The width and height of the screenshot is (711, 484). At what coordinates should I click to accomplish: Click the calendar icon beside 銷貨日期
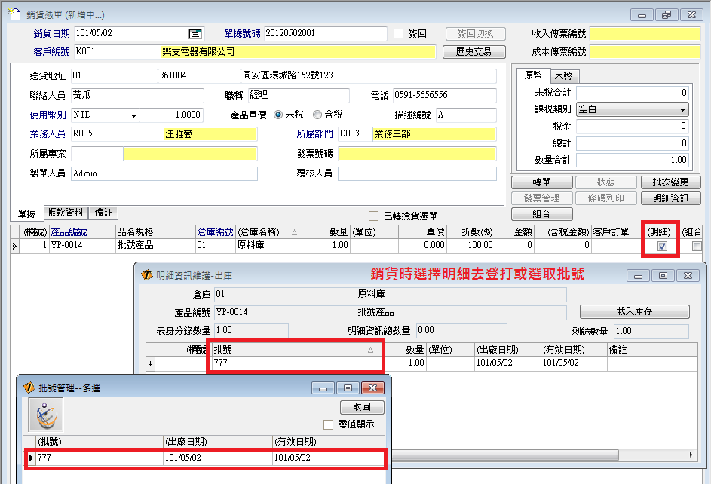(x=195, y=33)
